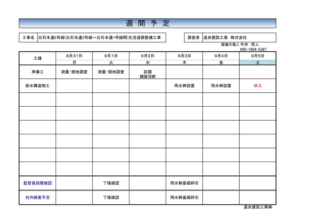
Task: Click the blue 社内検査予定 label
Action: [x=37, y=198]
